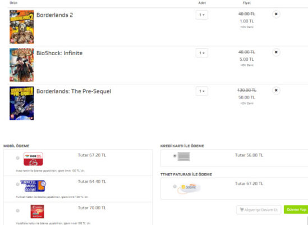Select the Turkcell payment radio button

[18, 184]
